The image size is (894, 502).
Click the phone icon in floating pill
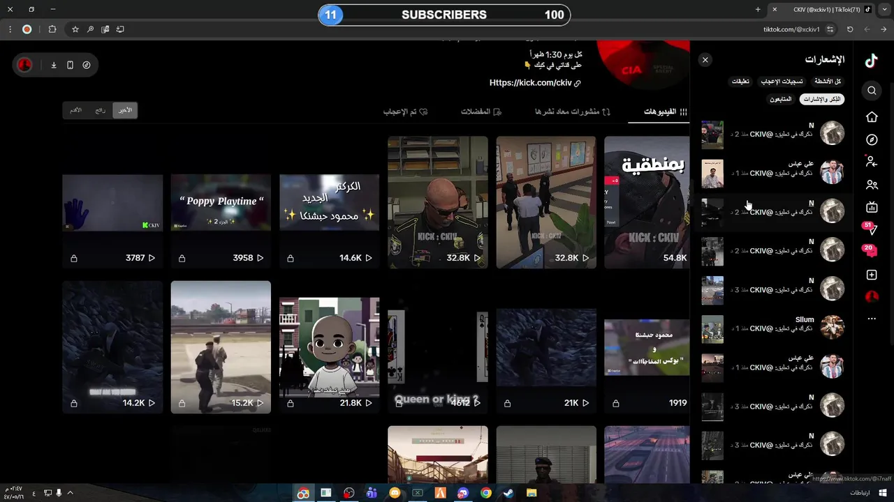point(70,65)
